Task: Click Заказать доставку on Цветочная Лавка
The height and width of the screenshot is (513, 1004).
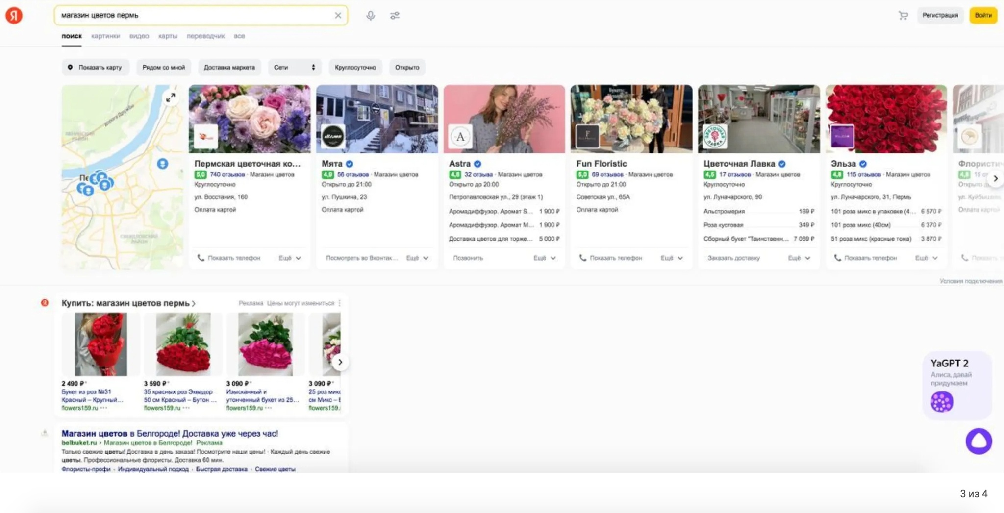Action: 733,258
